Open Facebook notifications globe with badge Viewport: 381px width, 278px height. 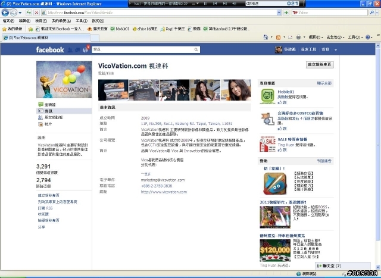click(86, 49)
